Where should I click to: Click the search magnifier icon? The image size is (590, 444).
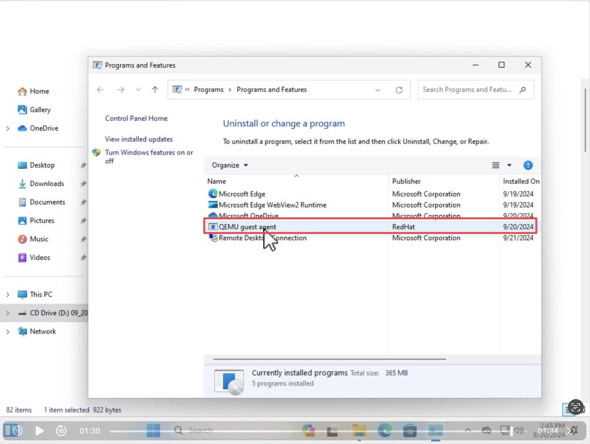tap(523, 89)
